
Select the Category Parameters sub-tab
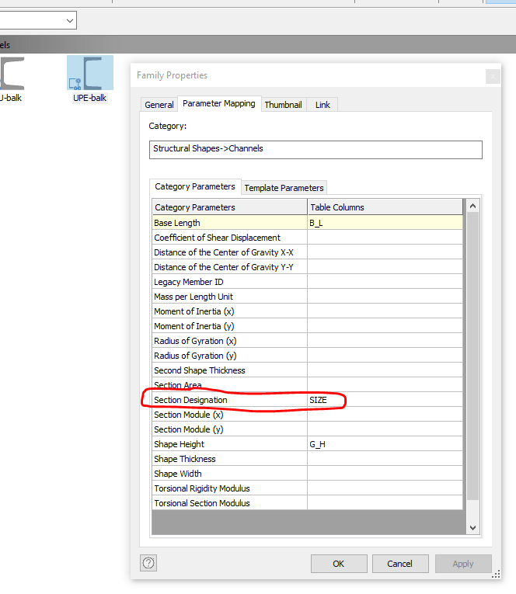[x=195, y=186]
